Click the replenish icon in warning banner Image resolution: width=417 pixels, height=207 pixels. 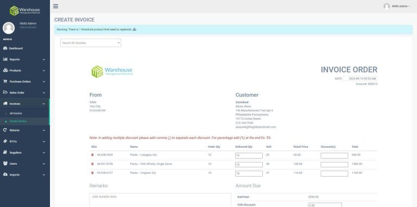pos(134,29)
